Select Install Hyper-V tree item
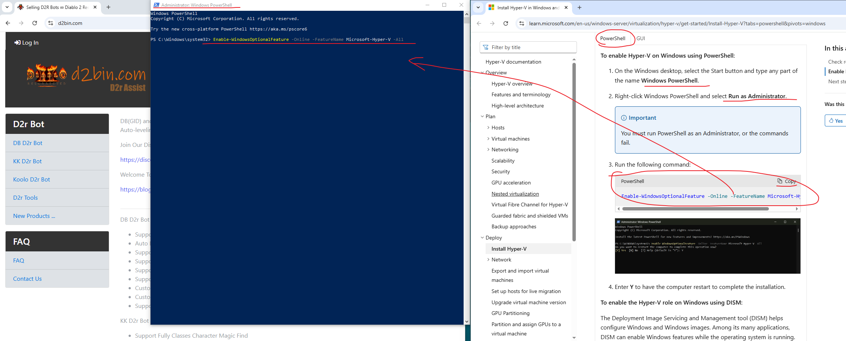846x341 pixels. [528, 249]
